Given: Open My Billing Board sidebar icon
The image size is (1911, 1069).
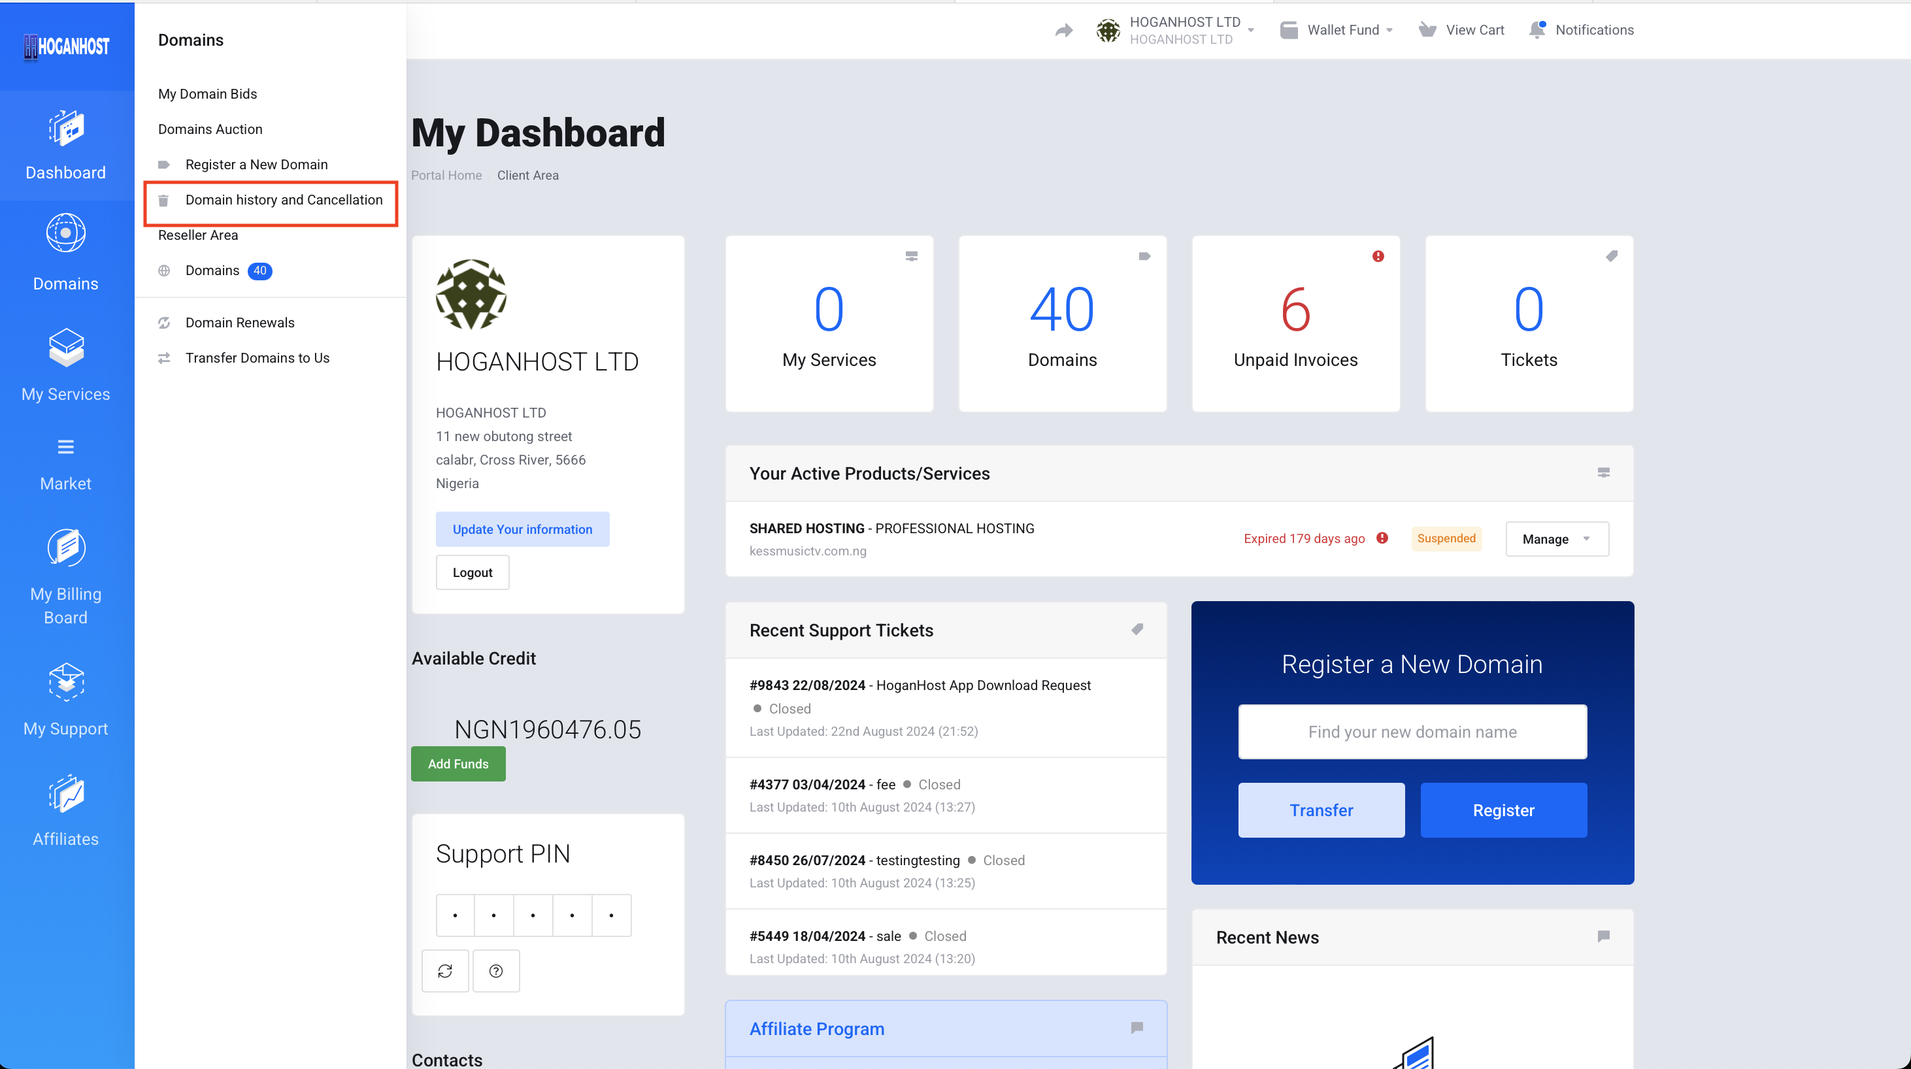Looking at the screenshot, I should [x=66, y=548].
